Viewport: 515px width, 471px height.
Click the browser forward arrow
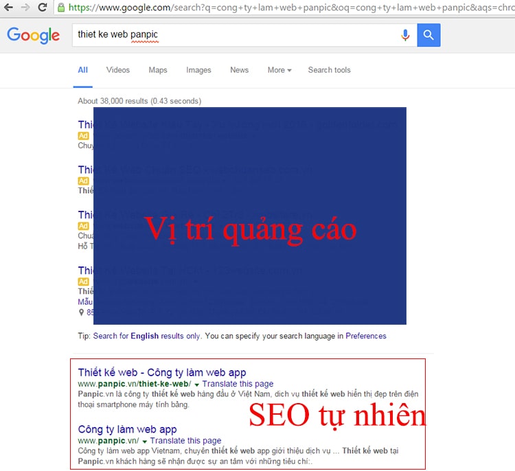pyautogui.click(x=25, y=7)
